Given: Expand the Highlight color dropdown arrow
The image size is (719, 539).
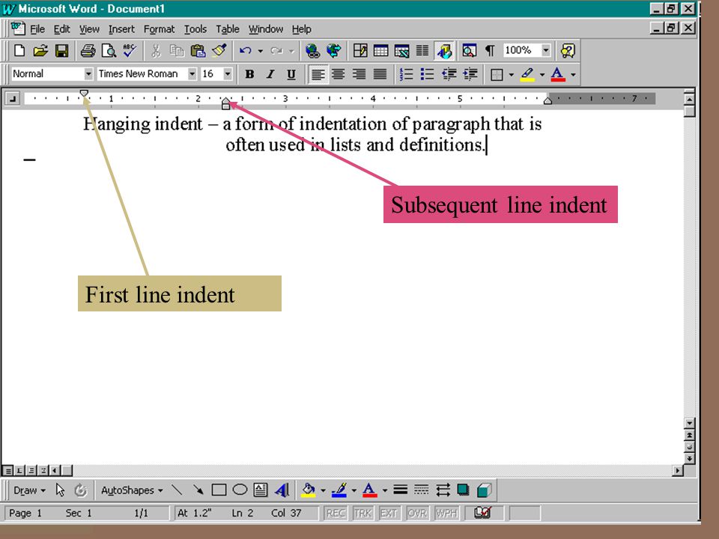Looking at the screenshot, I should coord(542,74).
